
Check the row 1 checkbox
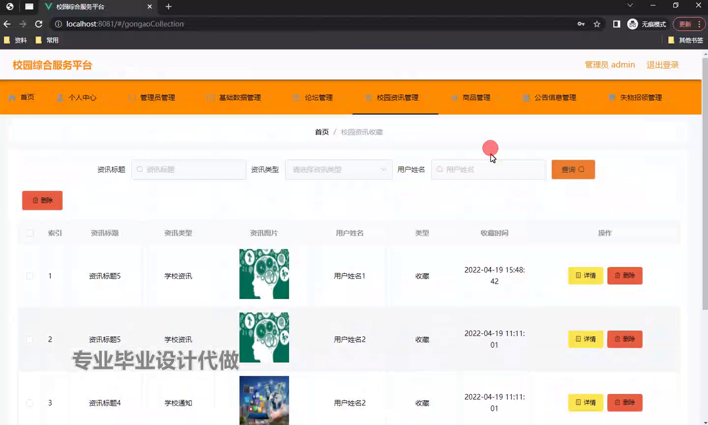(30, 276)
